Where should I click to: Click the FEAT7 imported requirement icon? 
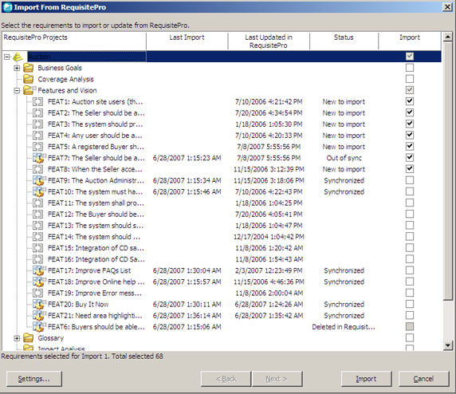(39, 158)
